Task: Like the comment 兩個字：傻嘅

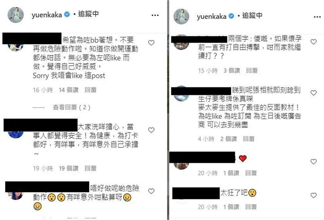Action: pos(313,42)
